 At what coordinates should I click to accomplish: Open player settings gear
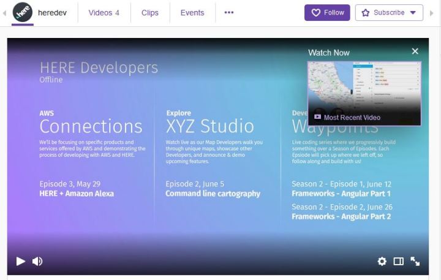tap(382, 261)
